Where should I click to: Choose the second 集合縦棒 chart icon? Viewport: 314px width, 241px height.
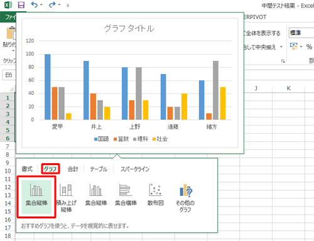coord(96,195)
